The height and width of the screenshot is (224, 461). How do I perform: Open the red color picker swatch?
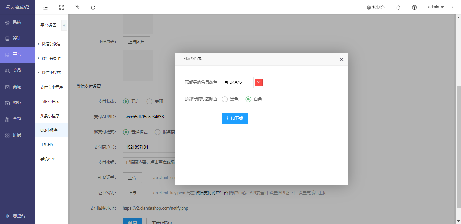pyautogui.click(x=259, y=82)
